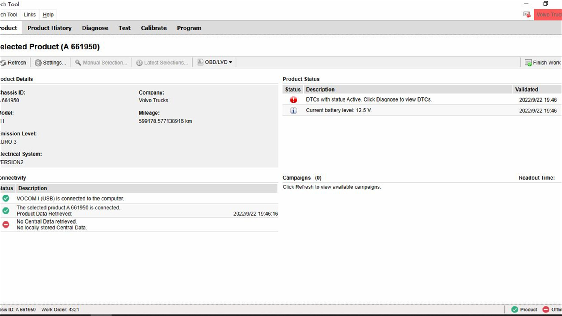Open the Help menu
The image size is (562, 316).
point(48,15)
